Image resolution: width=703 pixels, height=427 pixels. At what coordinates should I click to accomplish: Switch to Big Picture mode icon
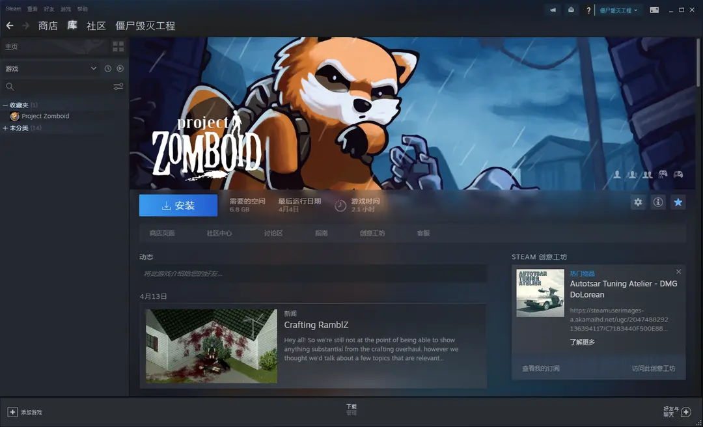[654, 10]
